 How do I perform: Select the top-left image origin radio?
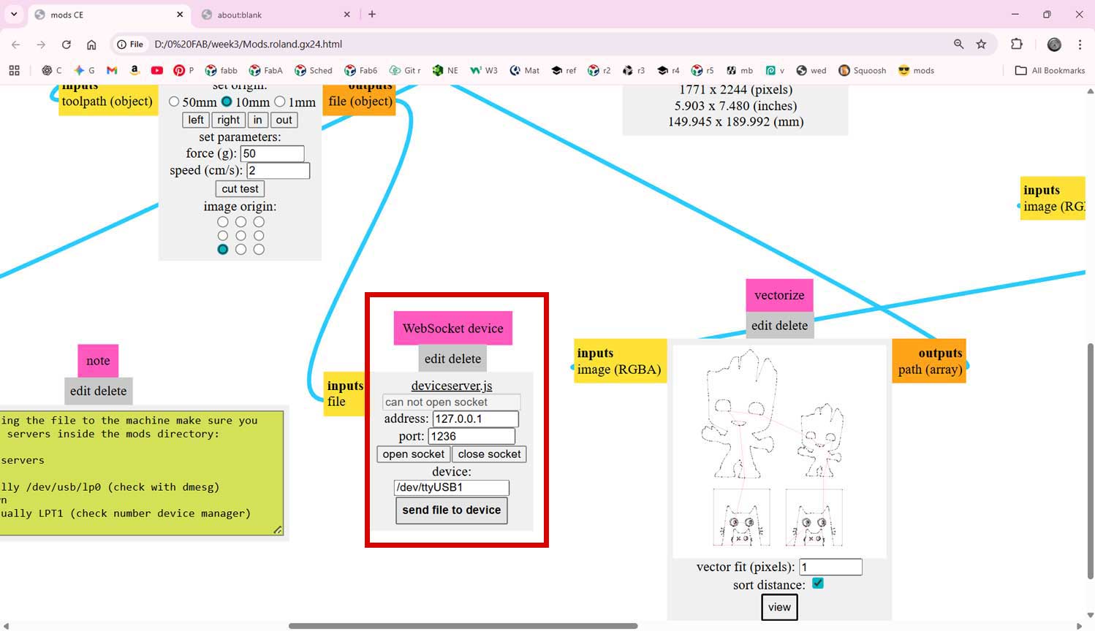(223, 222)
